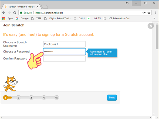Viewport: 159px width, 119px height.
Task: Close the Scratch browser tab
Action: click(37, 7)
